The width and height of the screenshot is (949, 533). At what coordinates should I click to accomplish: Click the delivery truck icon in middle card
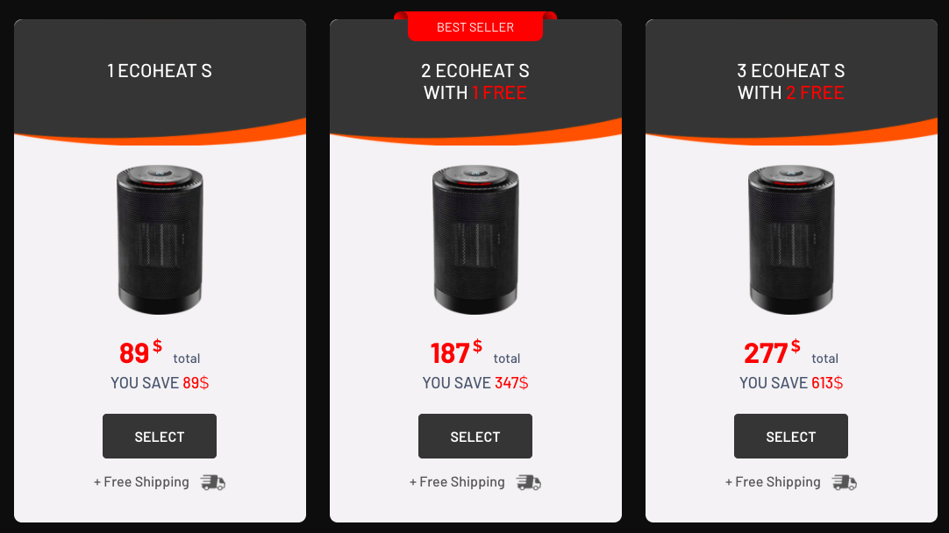[529, 482]
